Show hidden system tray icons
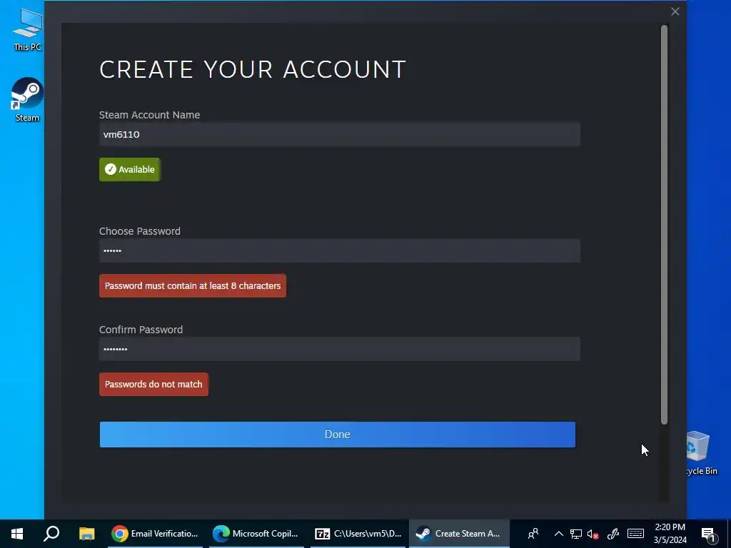This screenshot has width=731, height=548. pyautogui.click(x=558, y=534)
